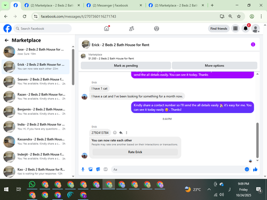267x200 pixels.
Task: Open more menu for 2792413784 message
Action: click(x=127, y=133)
